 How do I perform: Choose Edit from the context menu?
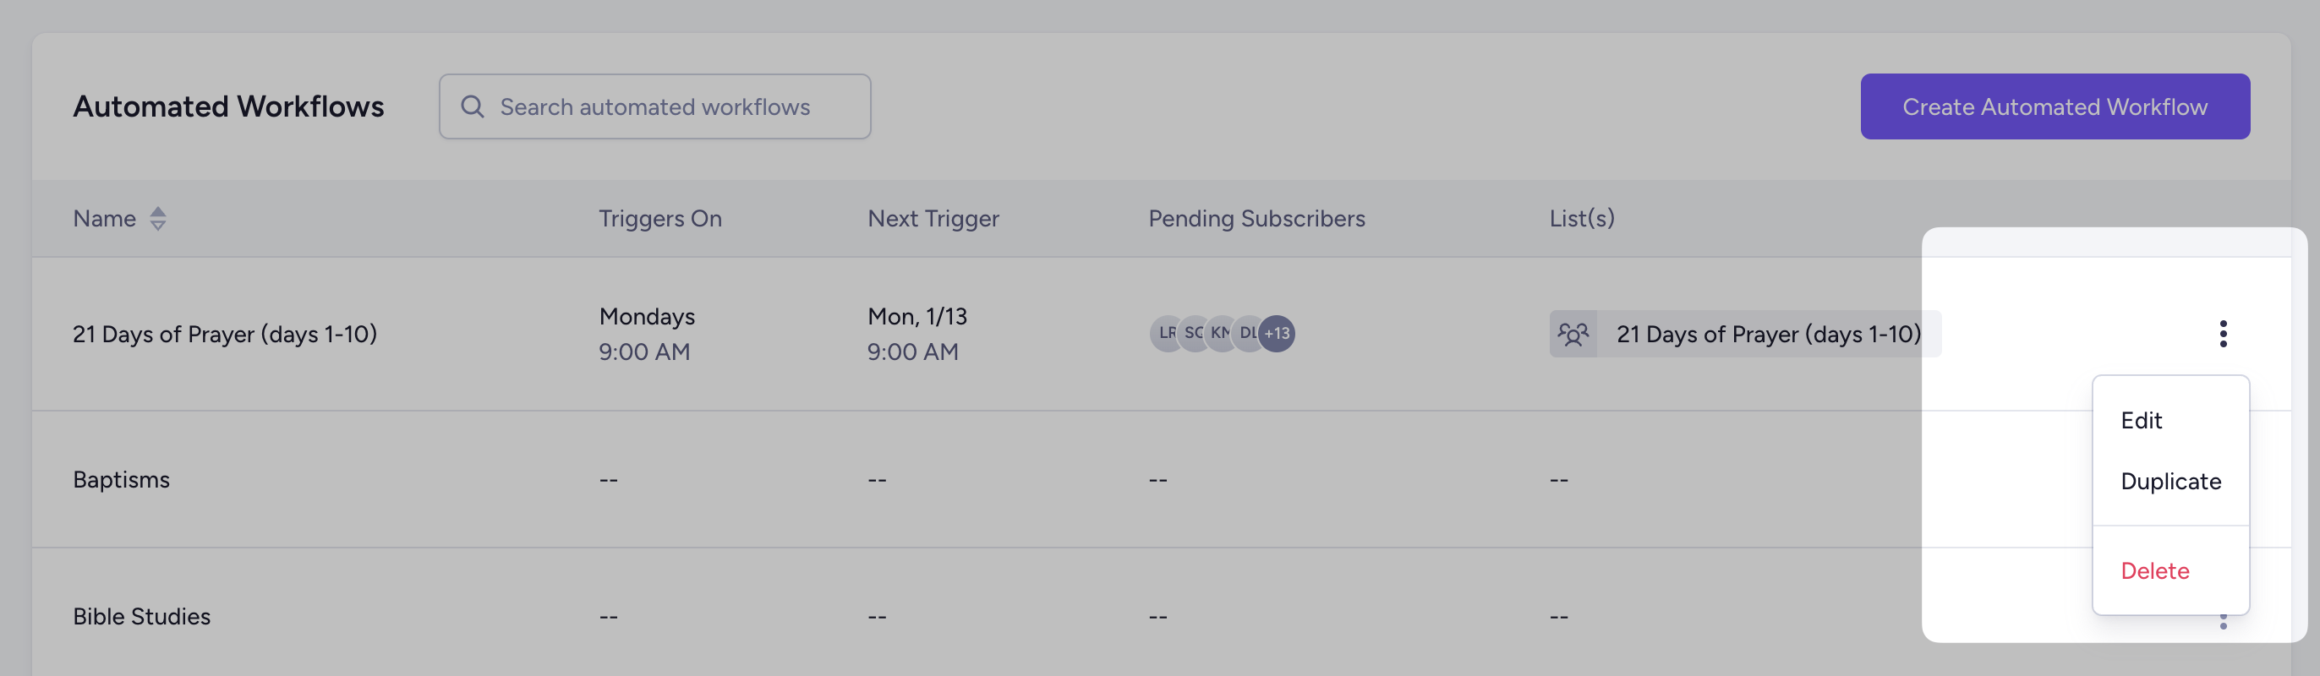point(2141,420)
